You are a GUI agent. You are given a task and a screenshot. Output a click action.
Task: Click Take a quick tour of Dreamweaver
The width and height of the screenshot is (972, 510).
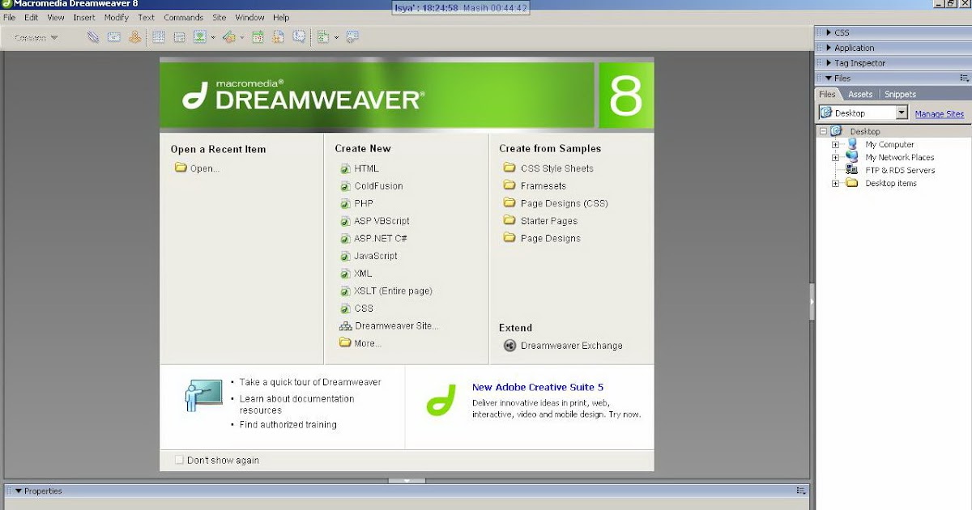pos(310,382)
